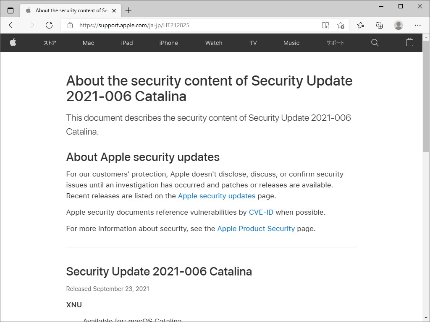Screen dimensions: 430x322
Task: Open the Settings and more ellipsis menu
Action: 418,25
